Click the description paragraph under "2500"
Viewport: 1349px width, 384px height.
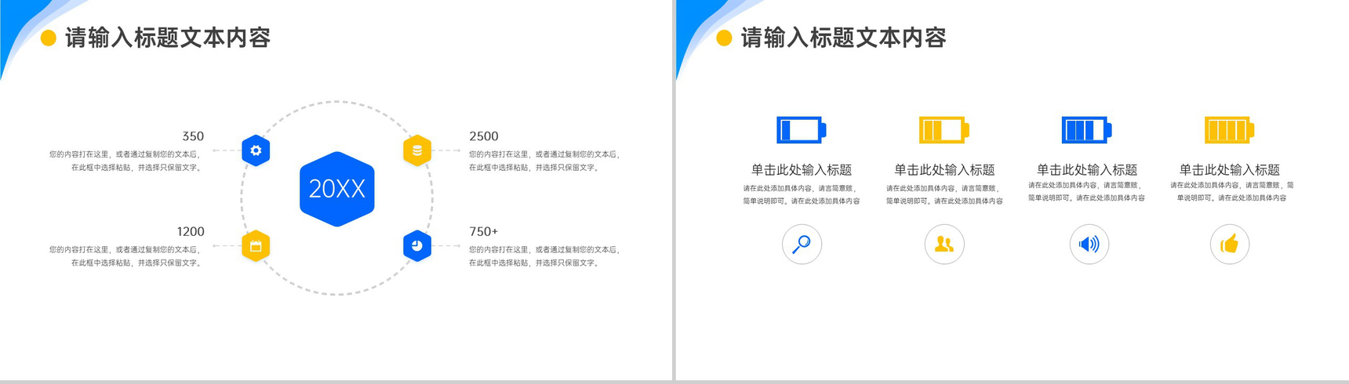[546, 161]
